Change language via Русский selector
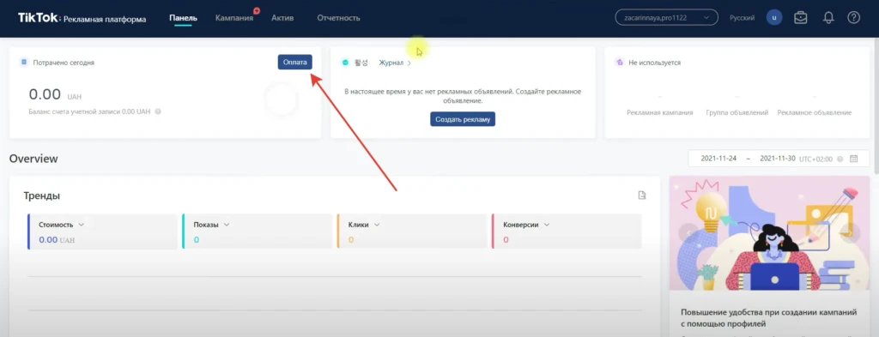879x337 pixels. [742, 18]
